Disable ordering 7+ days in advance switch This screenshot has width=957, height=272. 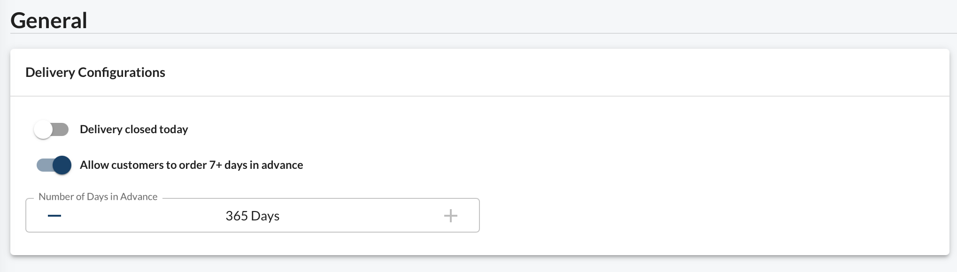point(54,165)
